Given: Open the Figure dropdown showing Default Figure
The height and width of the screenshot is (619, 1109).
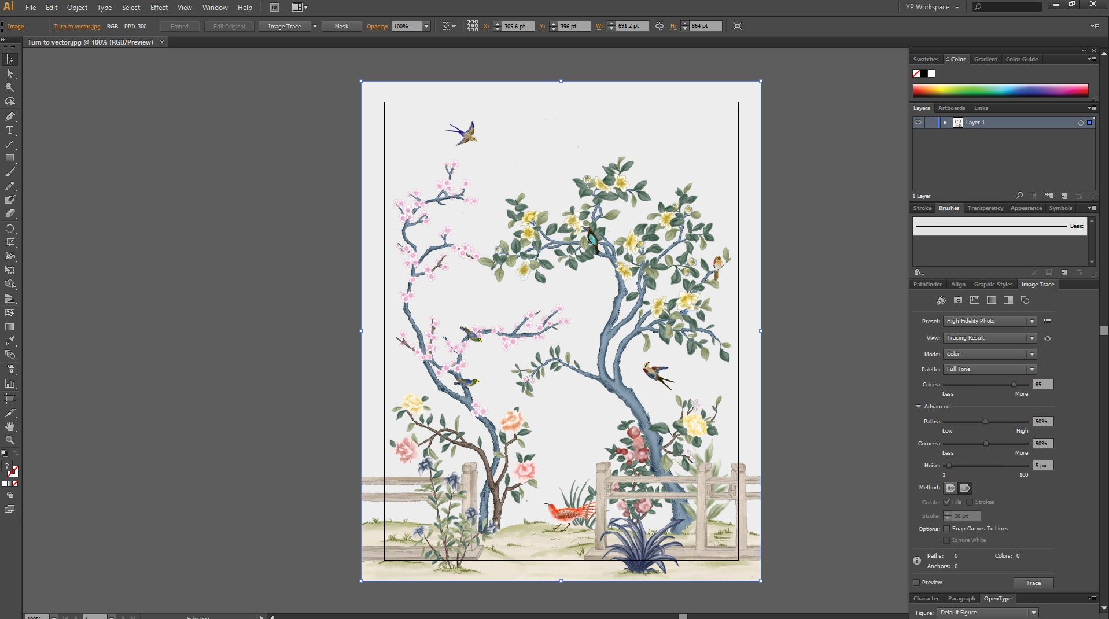Looking at the screenshot, I should click(988, 613).
